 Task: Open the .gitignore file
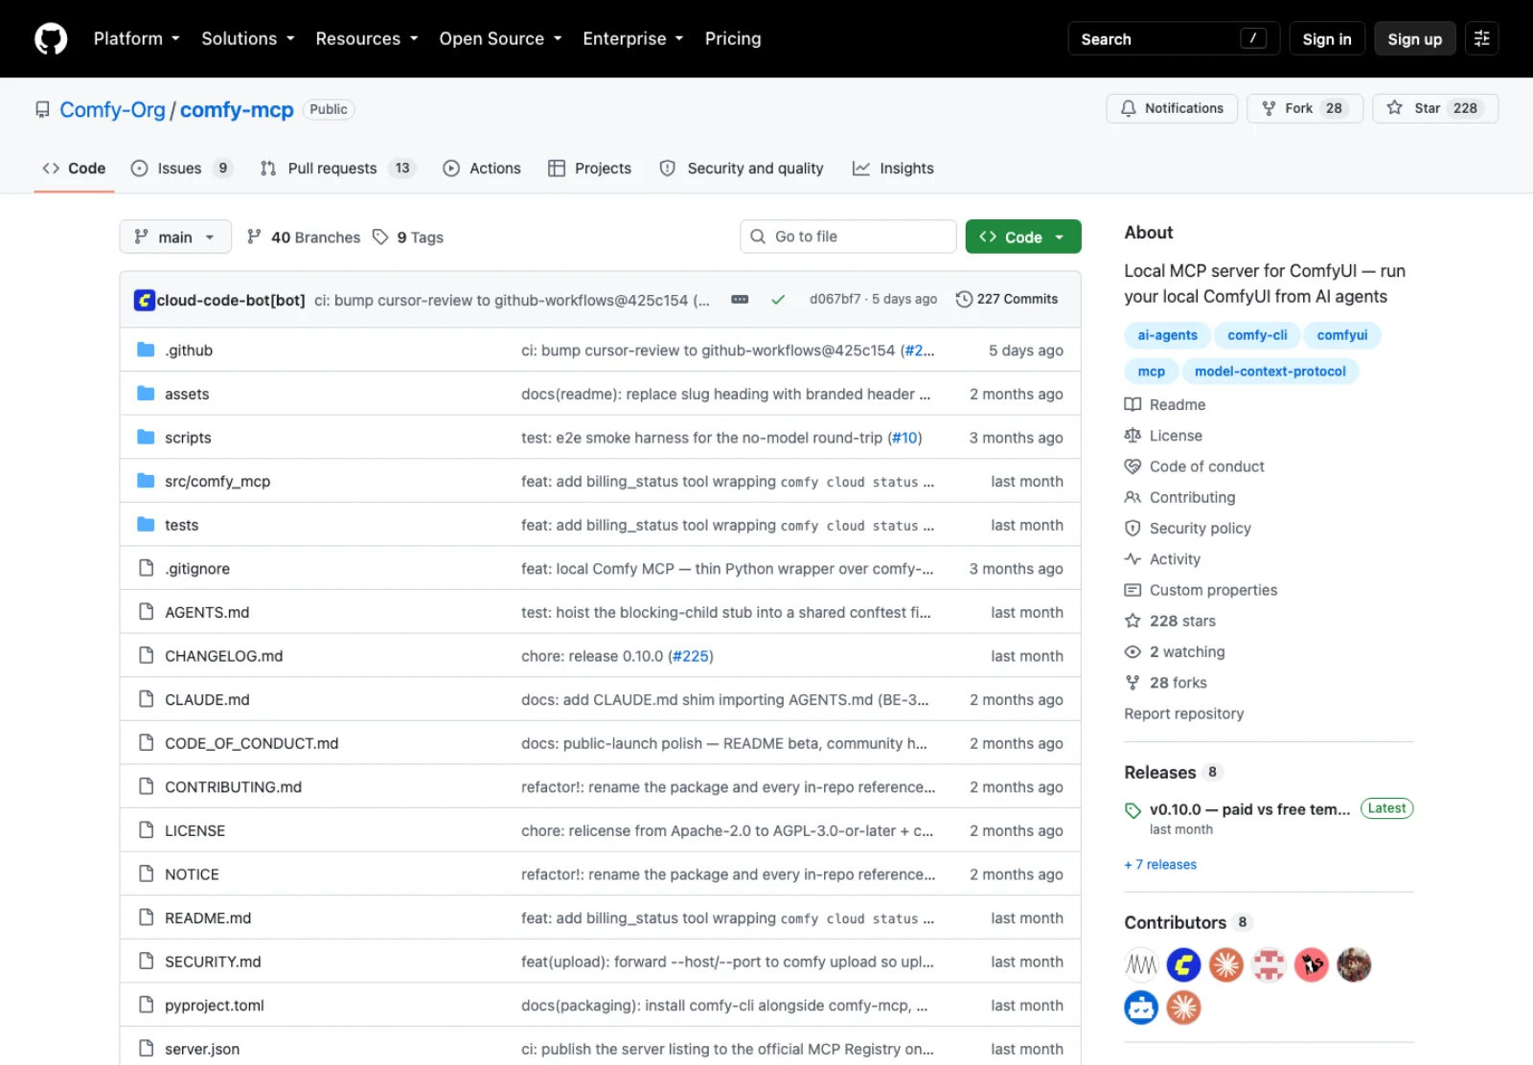[197, 568]
